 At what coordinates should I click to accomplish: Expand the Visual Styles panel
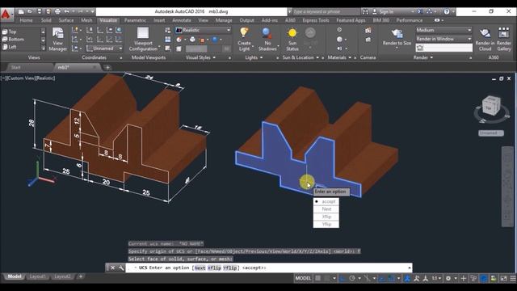pyautogui.click(x=200, y=57)
